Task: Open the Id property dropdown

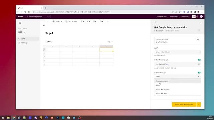Action: pos(178,52)
